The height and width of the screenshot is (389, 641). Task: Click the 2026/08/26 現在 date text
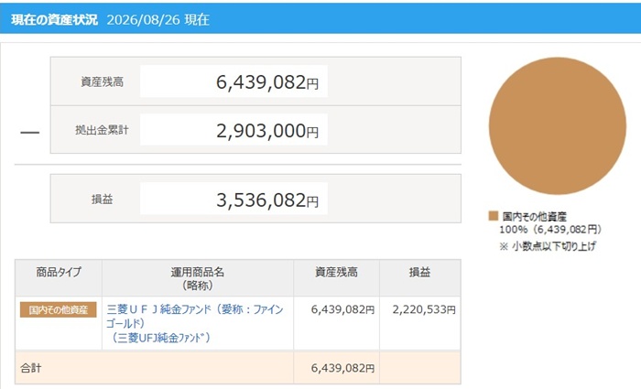tap(158, 19)
